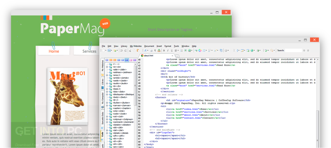Switch to My Computer vertical side tab
The width and height of the screenshot is (331, 148).
point(102,100)
